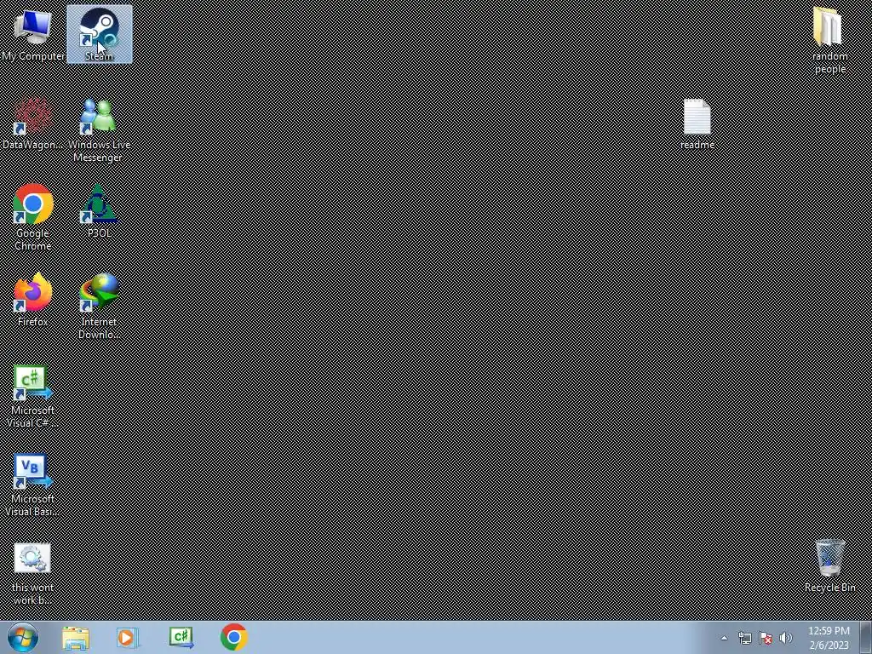The height and width of the screenshot is (654, 872).
Task: Open Visual C# from the taskbar
Action: (x=181, y=638)
